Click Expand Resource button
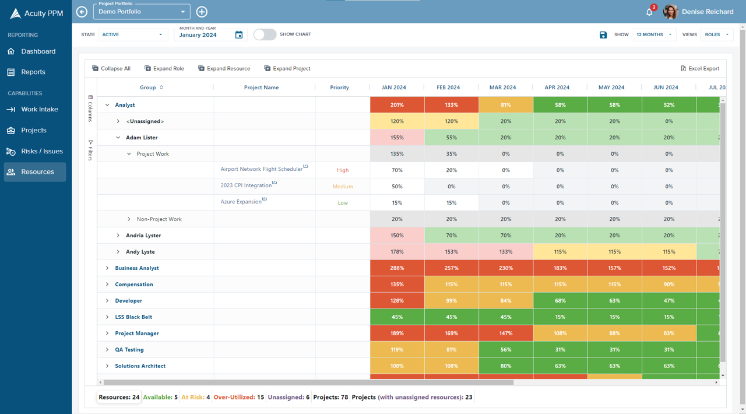Screen dimensions: 746x414 (224, 68)
